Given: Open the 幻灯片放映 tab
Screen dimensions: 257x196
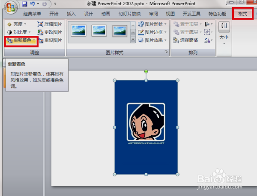Looking at the screenshot, I should click(129, 14).
